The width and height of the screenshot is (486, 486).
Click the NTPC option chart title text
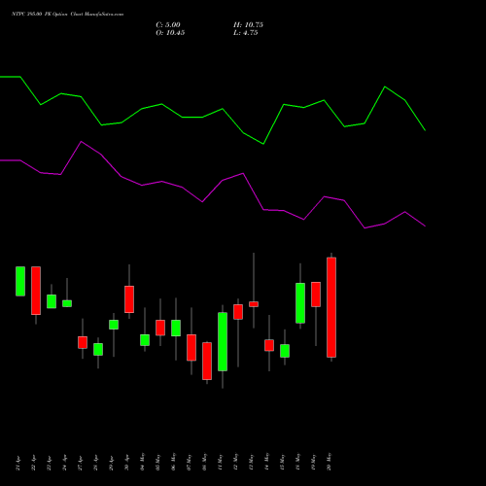point(67,15)
